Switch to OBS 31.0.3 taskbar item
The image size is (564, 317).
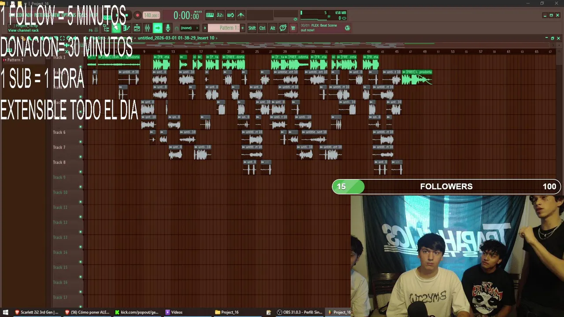click(x=300, y=312)
